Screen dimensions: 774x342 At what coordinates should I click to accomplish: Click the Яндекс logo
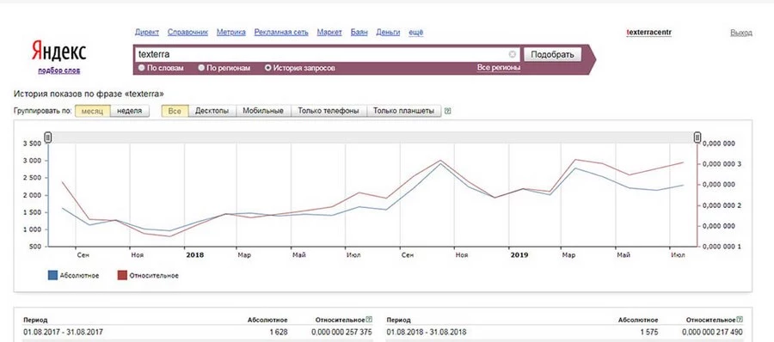coord(58,51)
